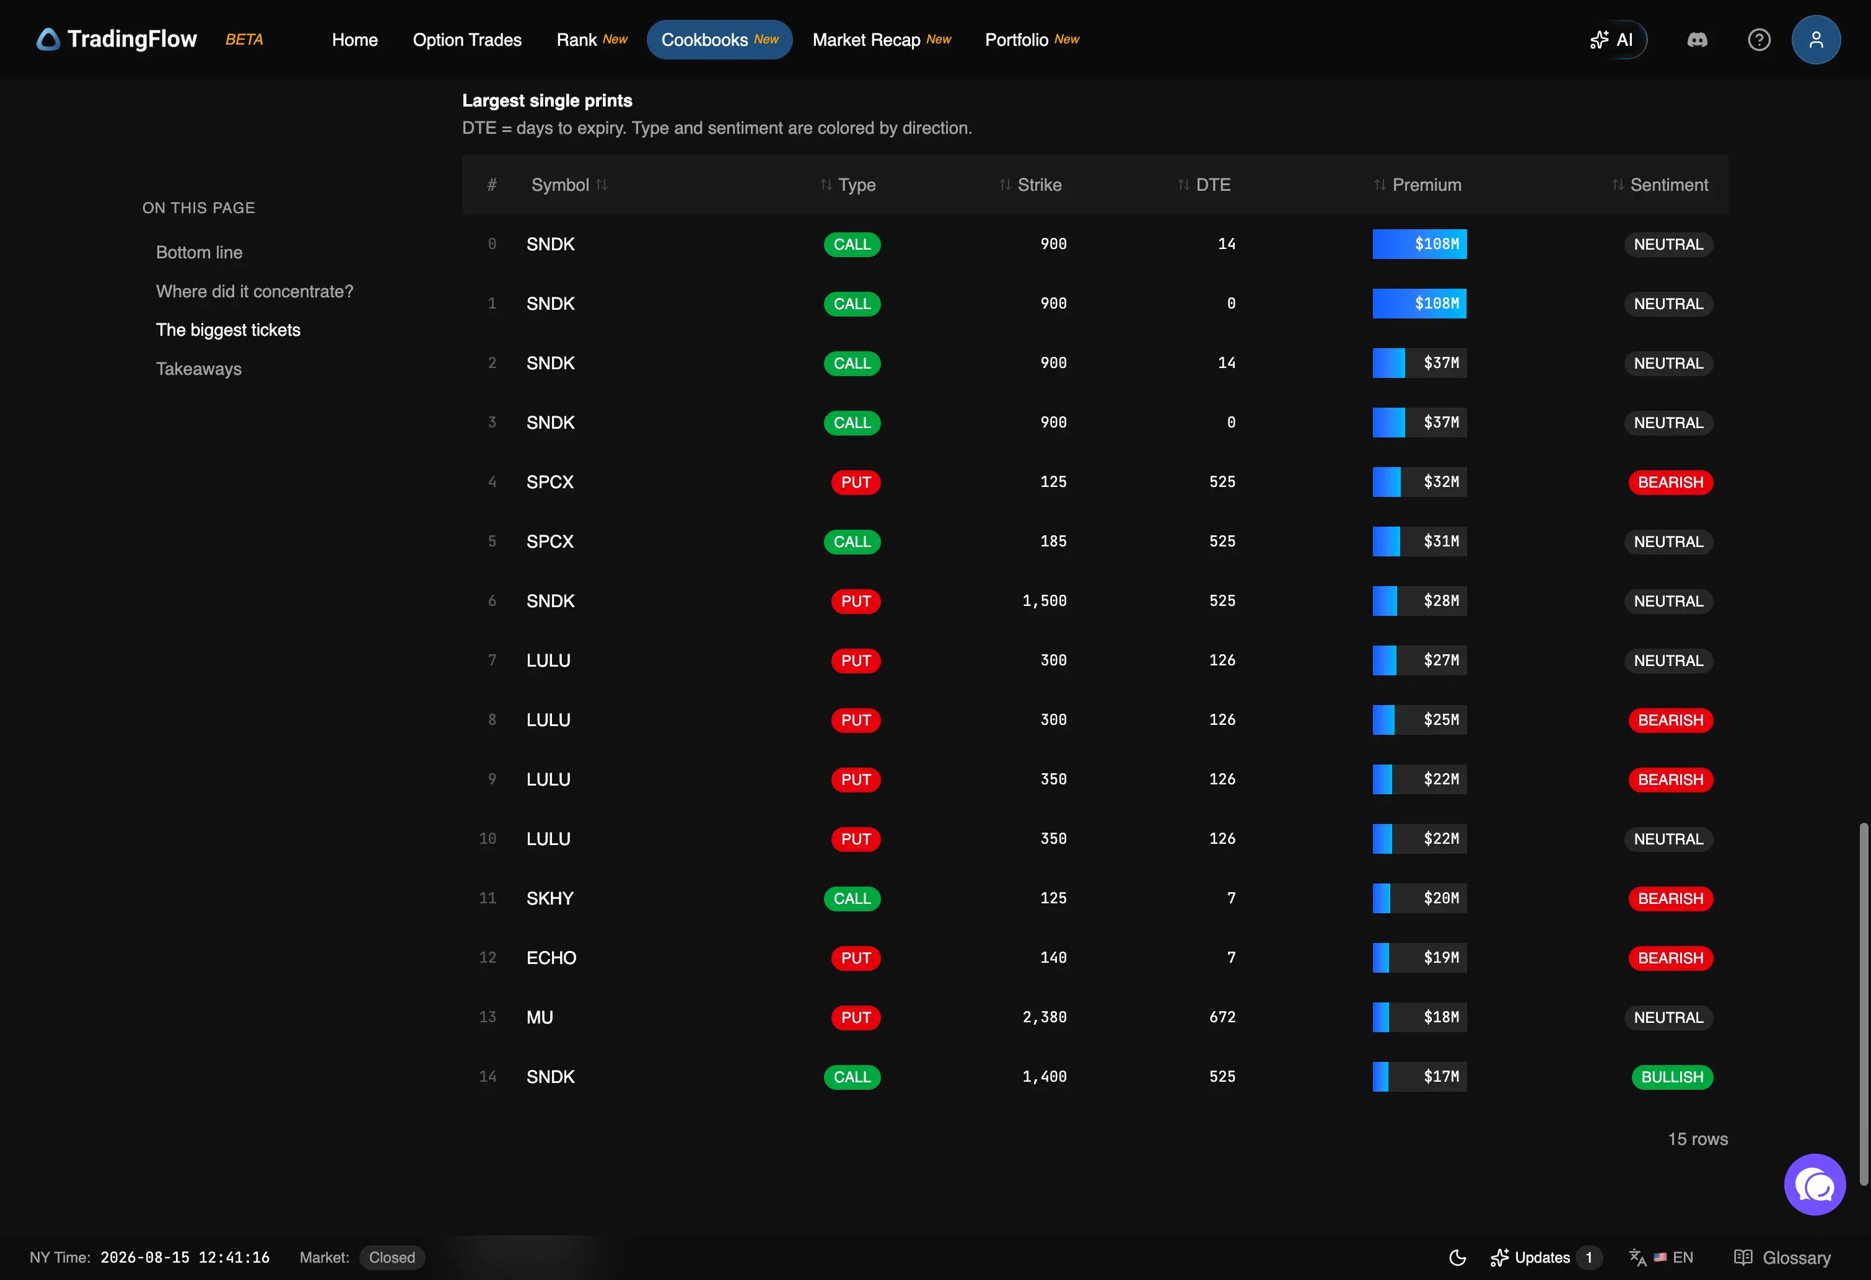
Task: Open the Portfolio tab
Action: 1032,40
